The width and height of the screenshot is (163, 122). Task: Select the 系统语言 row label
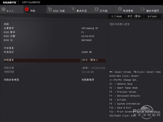point(9,60)
